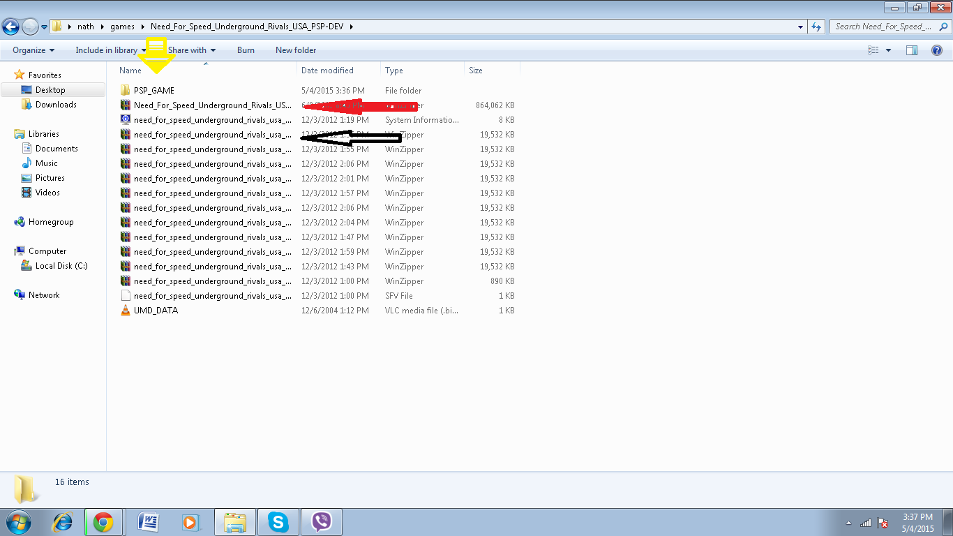Screen dimensions: 953x536
Task: Open the Help question mark icon
Action: coord(937,50)
